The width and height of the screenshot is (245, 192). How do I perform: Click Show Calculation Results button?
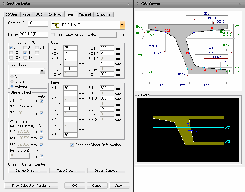[x=31, y=186]
